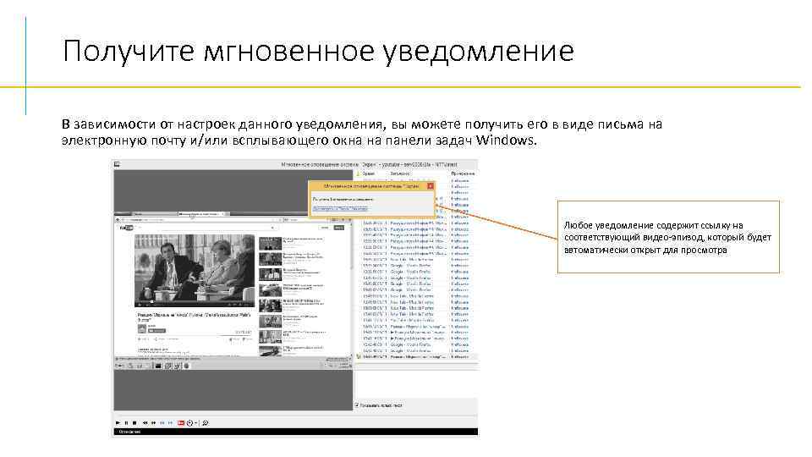Click the active browser tab in captured screen
Image resolution: width=812 pixels, height=457 pixels.
point(202,214)
